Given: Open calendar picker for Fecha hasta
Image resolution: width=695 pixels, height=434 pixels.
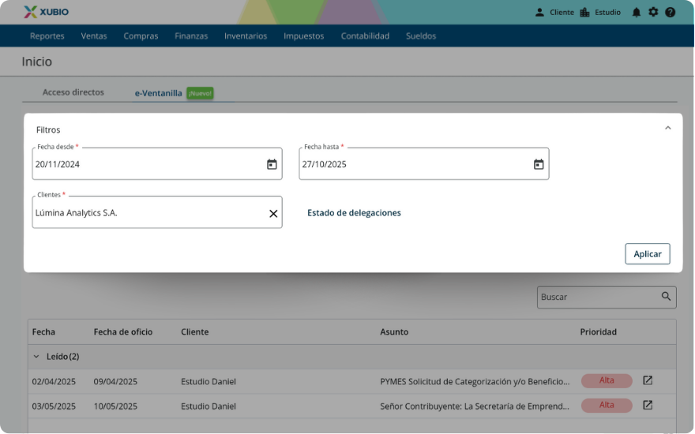Looking at the screenshot, I should click(539, 164).
